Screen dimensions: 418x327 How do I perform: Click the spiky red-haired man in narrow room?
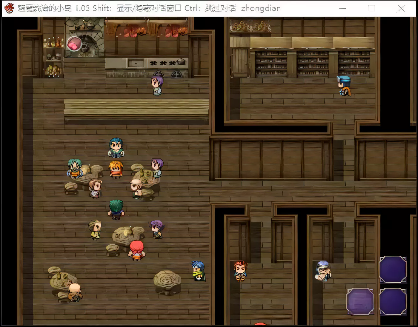(x=240, y=271)
